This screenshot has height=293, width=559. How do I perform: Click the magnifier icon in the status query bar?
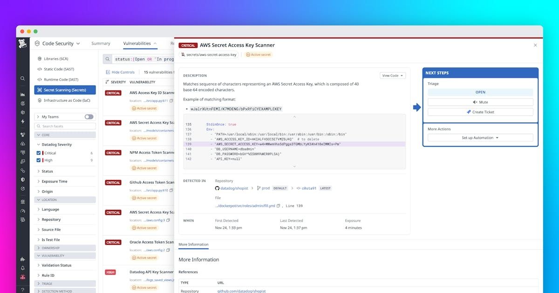[x=108, y=59]
